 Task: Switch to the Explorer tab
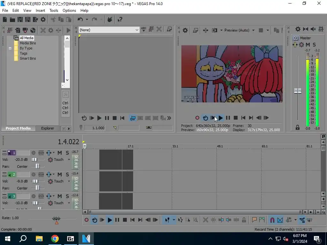click(x=48, y=128)
